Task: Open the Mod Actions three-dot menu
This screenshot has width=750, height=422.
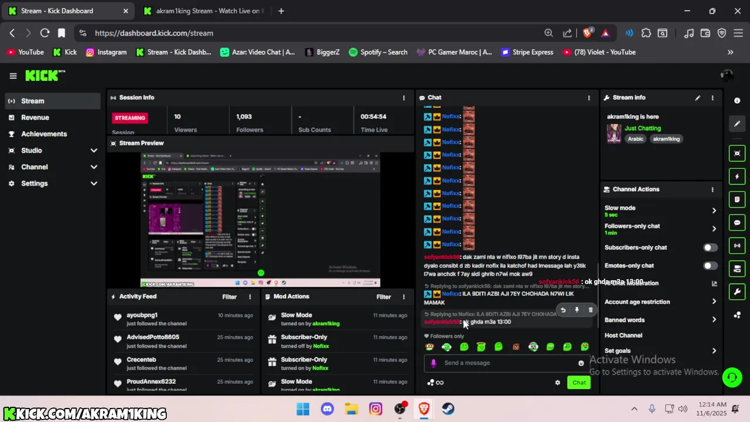Action: coord(403,297)
